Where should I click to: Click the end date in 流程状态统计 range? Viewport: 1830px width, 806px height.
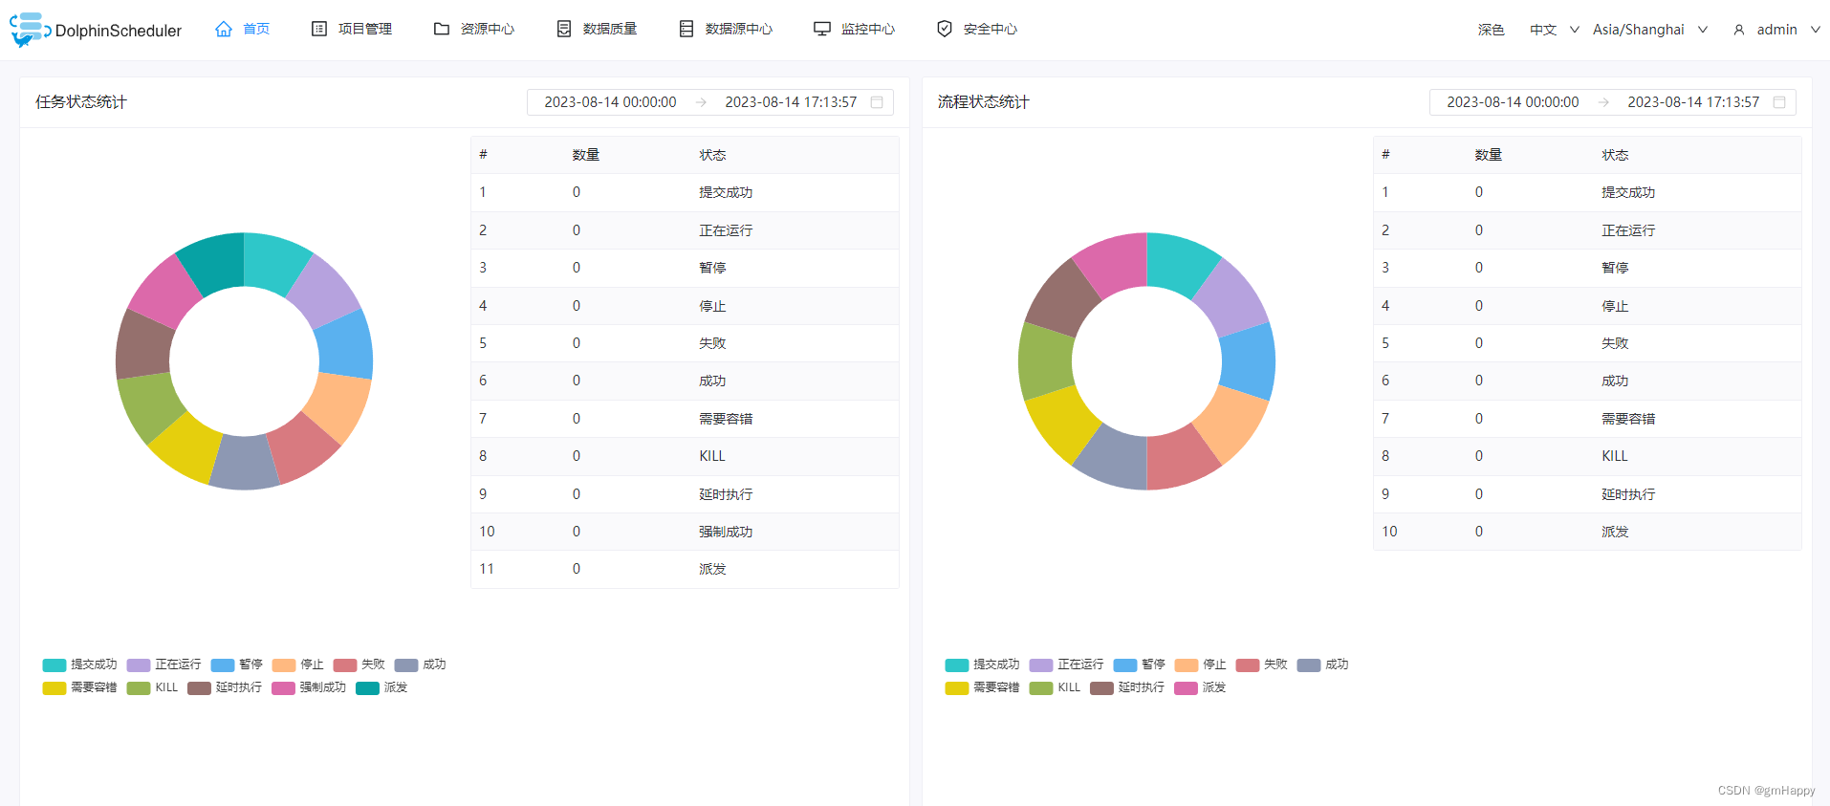[x=1693, y=102]
